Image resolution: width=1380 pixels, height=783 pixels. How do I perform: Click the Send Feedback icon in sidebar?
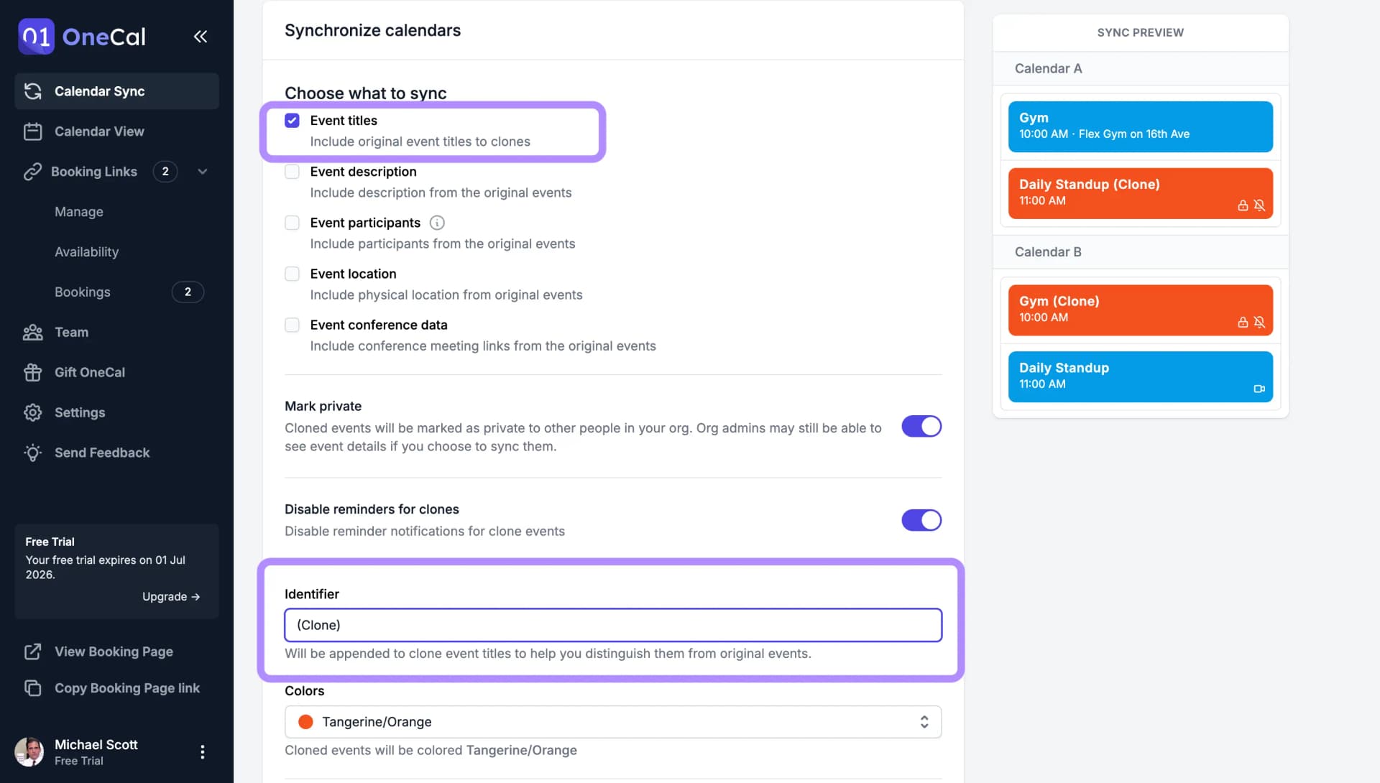click(x=32, y=453)
